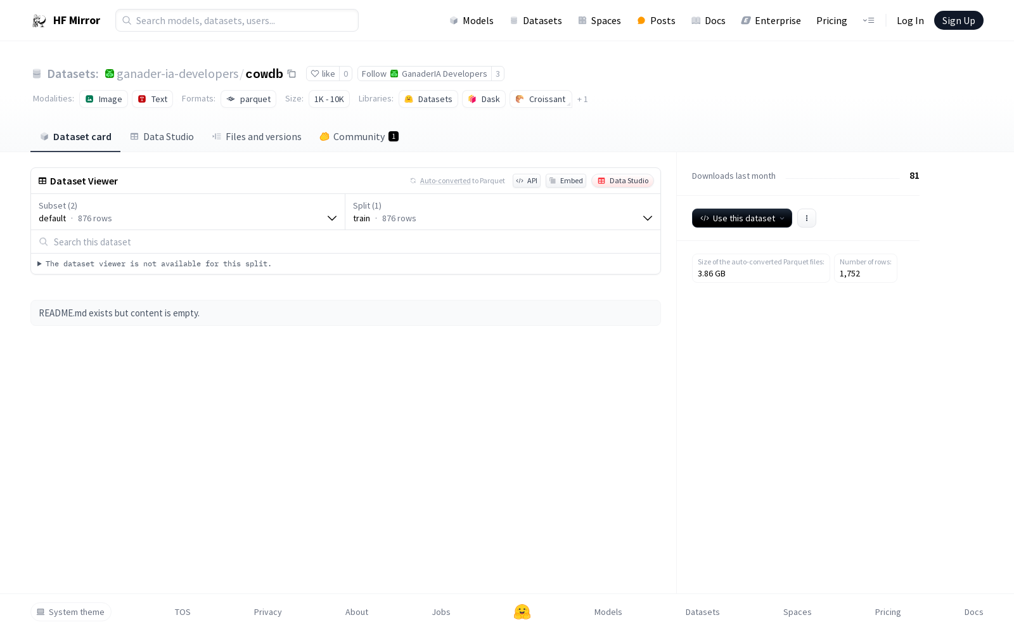Click the HF Mirror logo icon
The width and height of the screenshot is (1014, 634).
pos(39,21)
